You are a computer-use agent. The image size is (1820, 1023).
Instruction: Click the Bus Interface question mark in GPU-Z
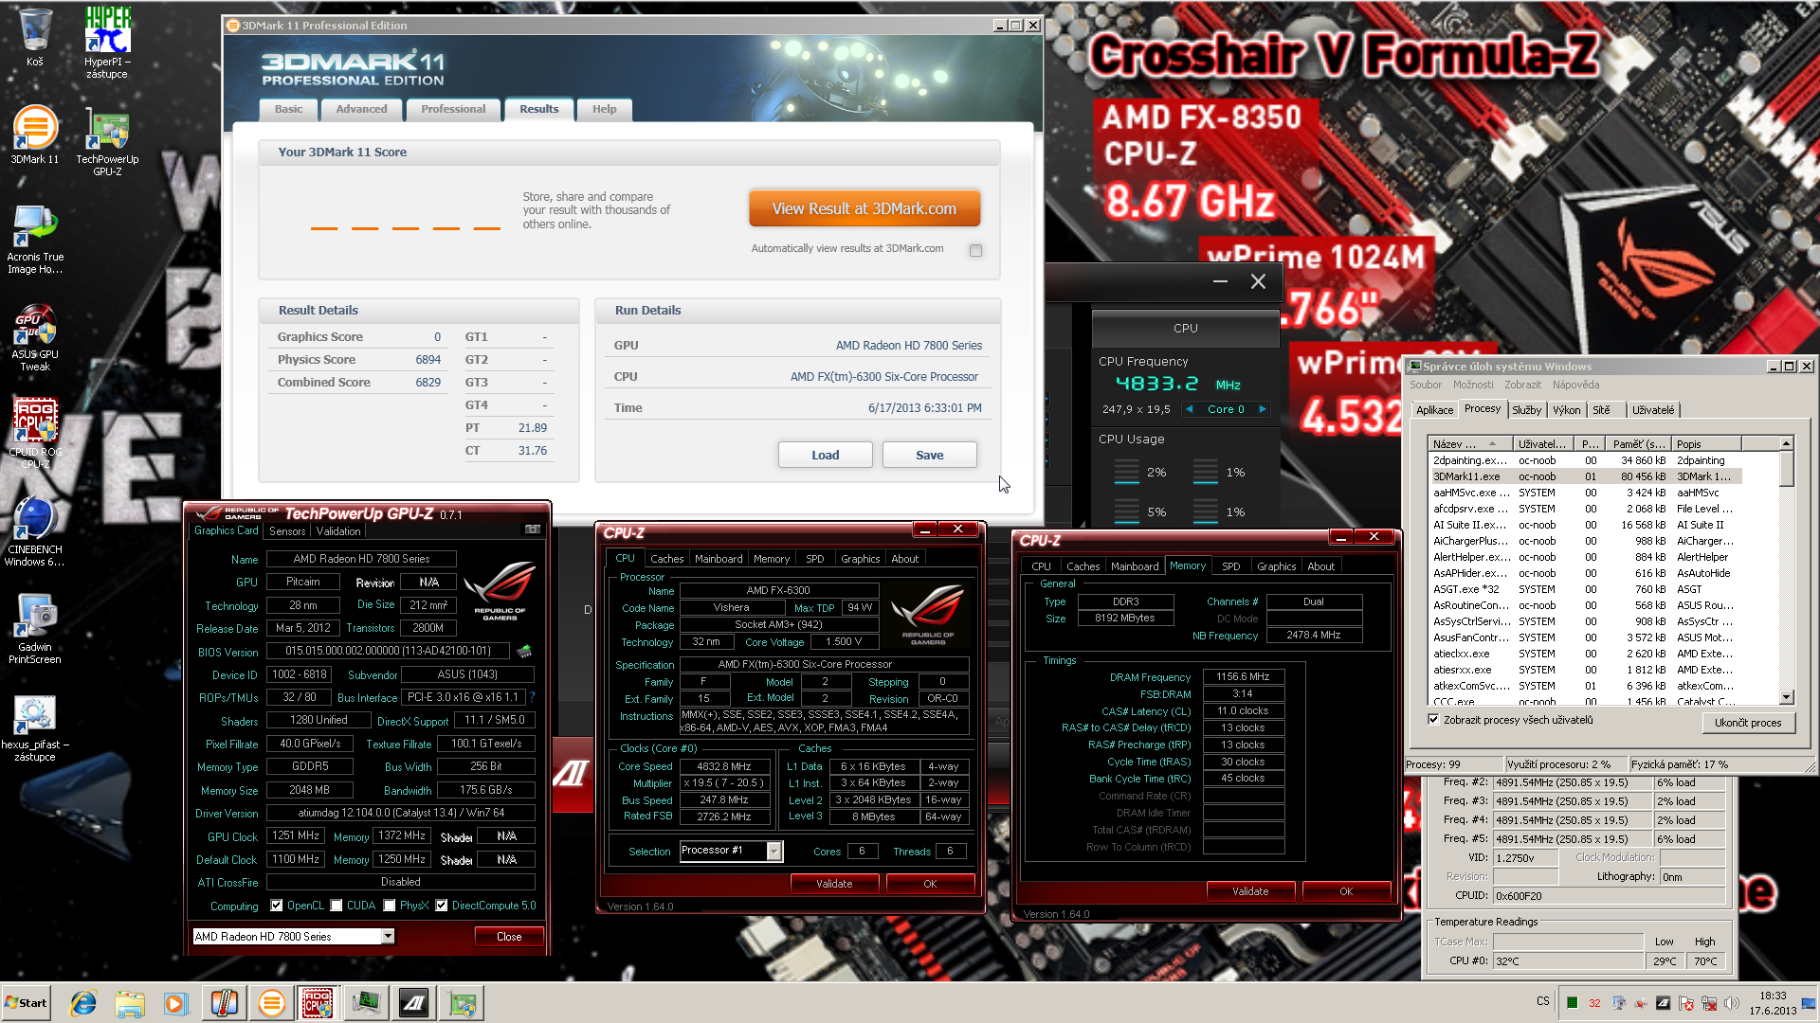click(x=532, y=697)
